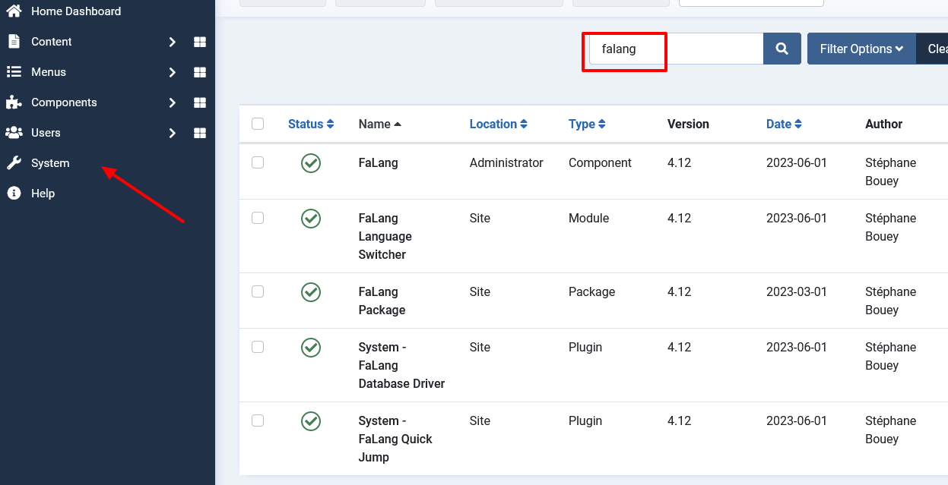Viewport: 948px width, 485px height.
Task: Sort the table by Status column
Action: 311,124
